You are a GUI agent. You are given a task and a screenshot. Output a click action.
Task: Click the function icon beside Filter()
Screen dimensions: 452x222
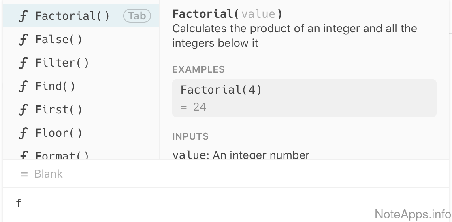pyautogui.click(x=23, y=63)
